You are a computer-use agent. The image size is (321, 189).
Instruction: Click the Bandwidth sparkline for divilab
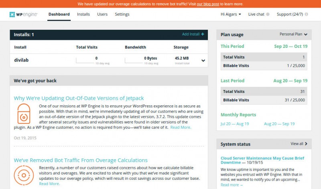pyautogui.click(x=134, y=60)
